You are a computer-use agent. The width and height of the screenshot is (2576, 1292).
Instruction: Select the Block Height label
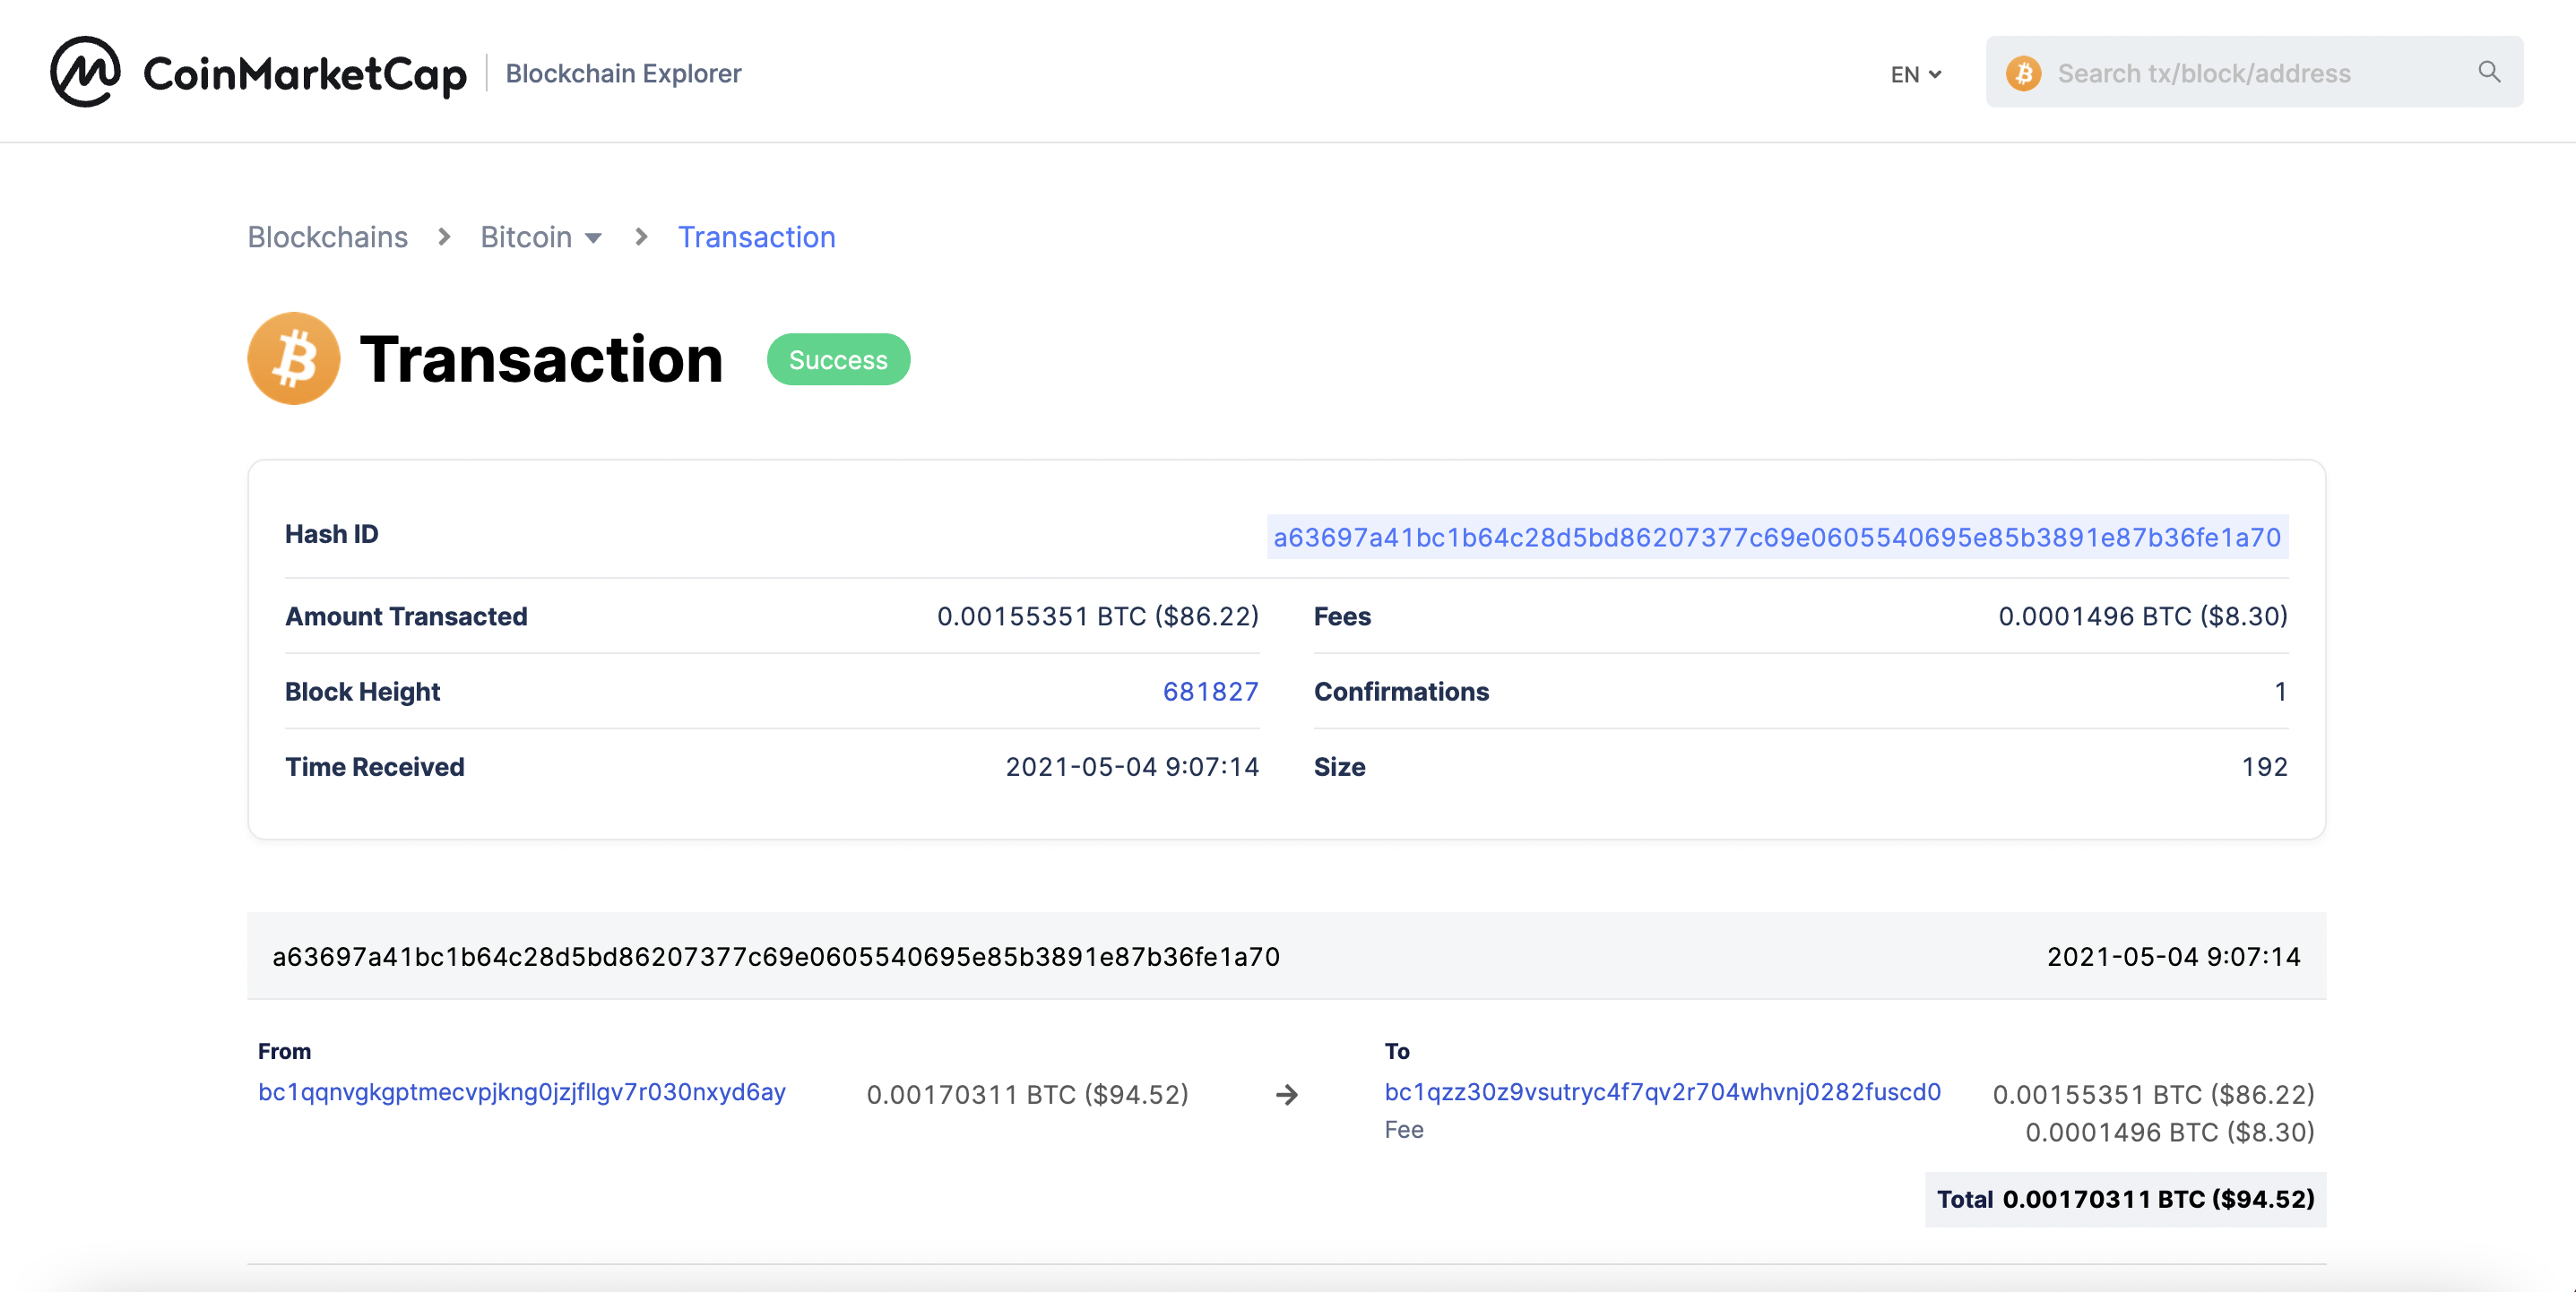pos(362,691)
